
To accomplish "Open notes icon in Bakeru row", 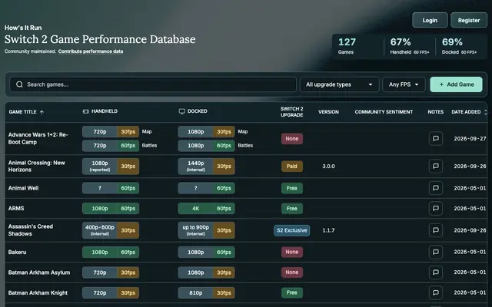I will click(x=436, y=252).
